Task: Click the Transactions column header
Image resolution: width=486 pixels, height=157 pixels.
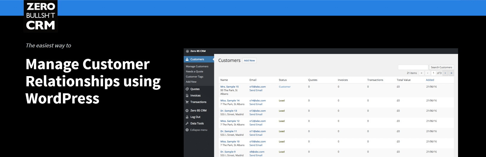Action: pyautogui.click(x=375, y=80)
